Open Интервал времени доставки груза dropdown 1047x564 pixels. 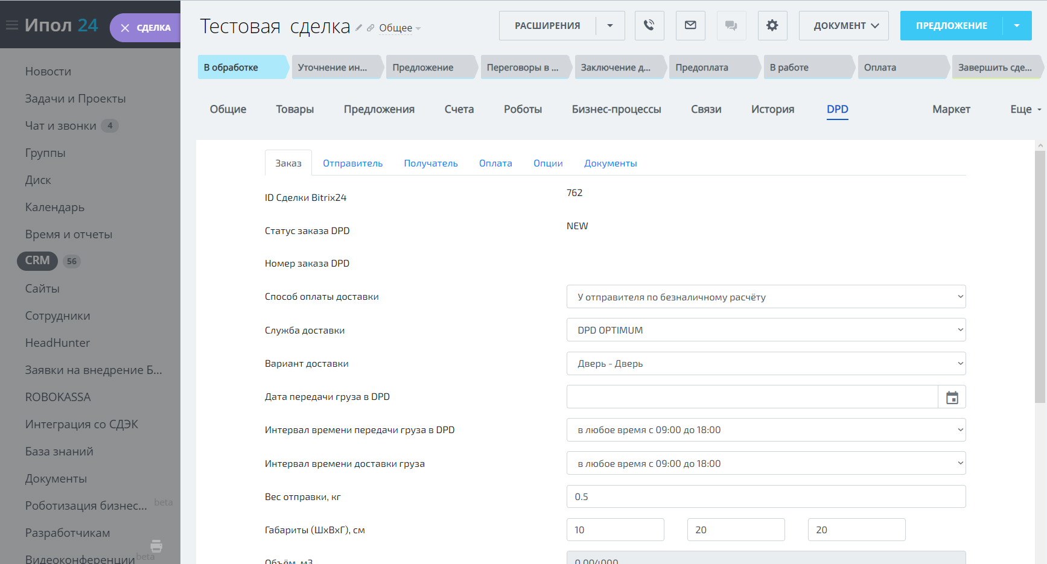coord(766,463)
